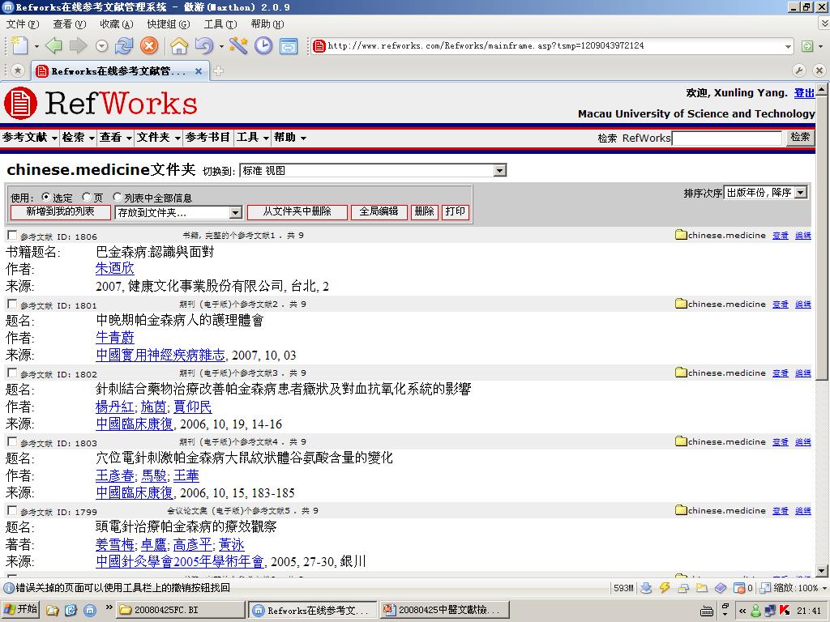This screenshot has width=830, height=622.
Task: Click the download icon in status bar
Action: click(x=646, y=588)
